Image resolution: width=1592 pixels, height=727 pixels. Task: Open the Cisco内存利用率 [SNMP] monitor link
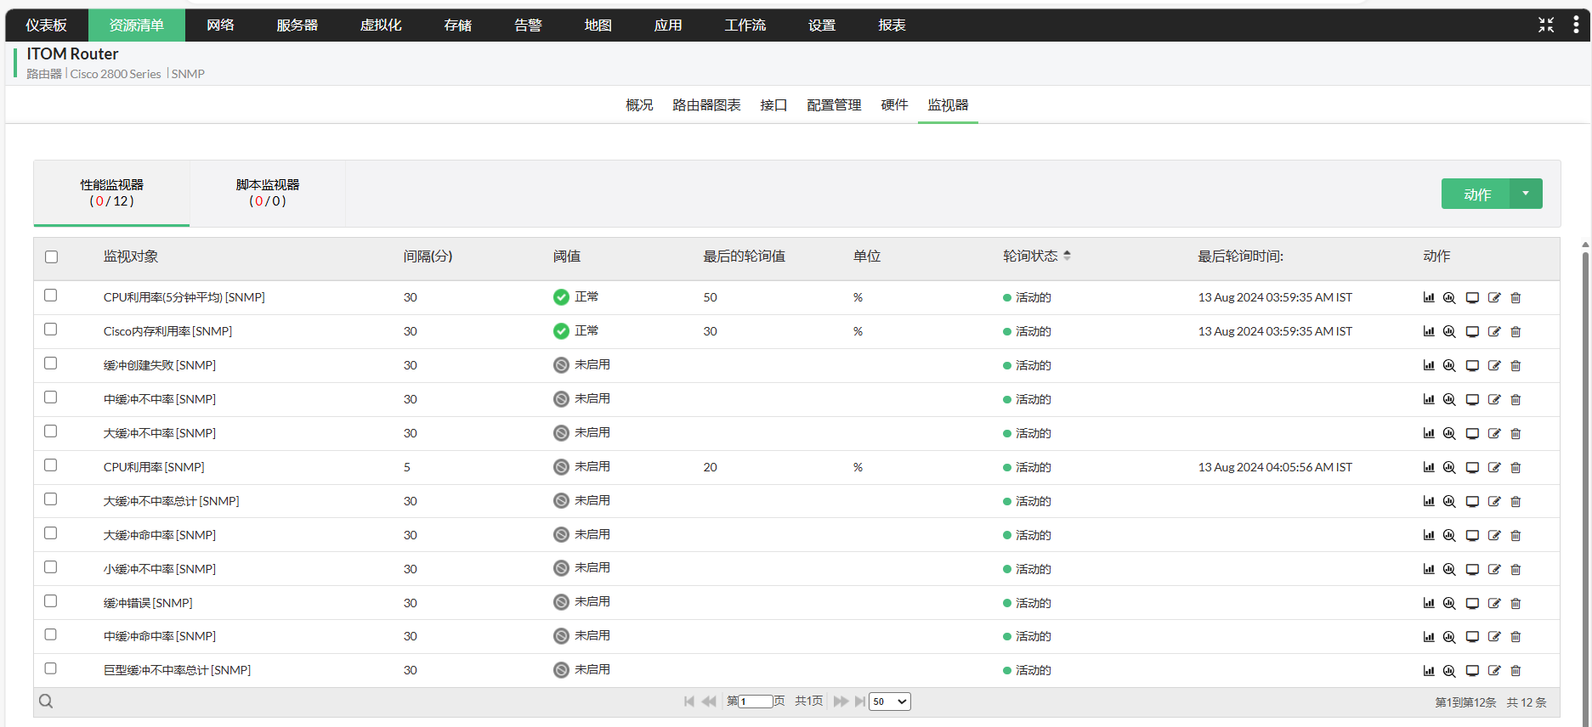tap(167, 331)
